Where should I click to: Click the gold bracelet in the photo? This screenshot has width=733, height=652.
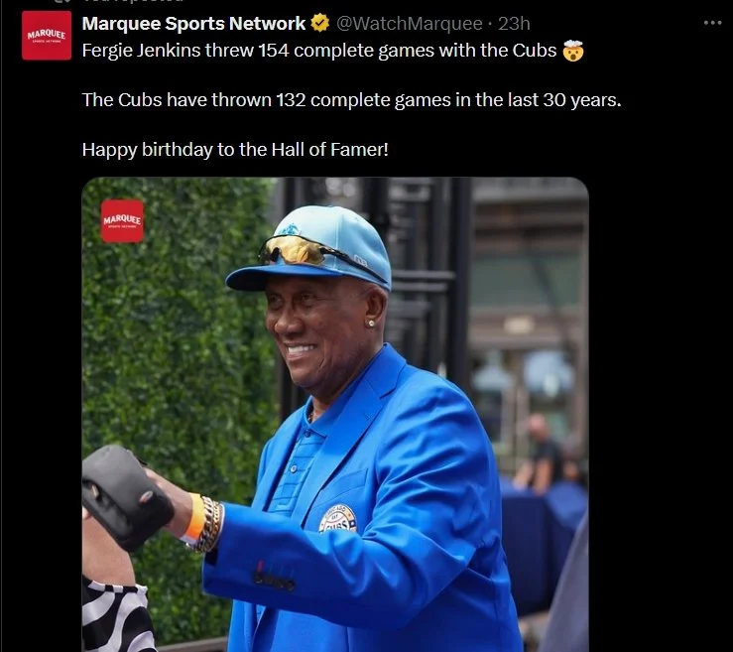pos(210,524)
